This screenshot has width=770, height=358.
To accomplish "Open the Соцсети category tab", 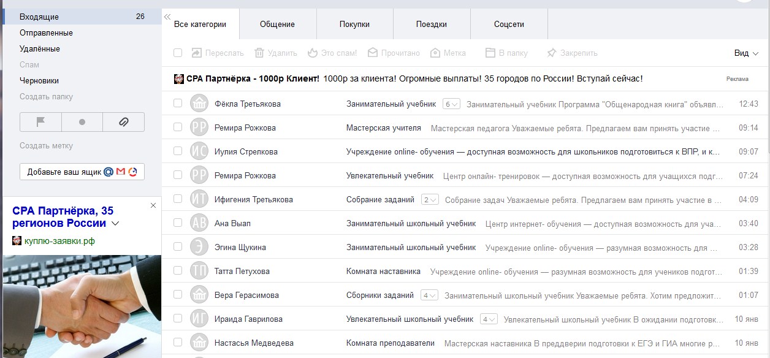I will click(509, 25).
